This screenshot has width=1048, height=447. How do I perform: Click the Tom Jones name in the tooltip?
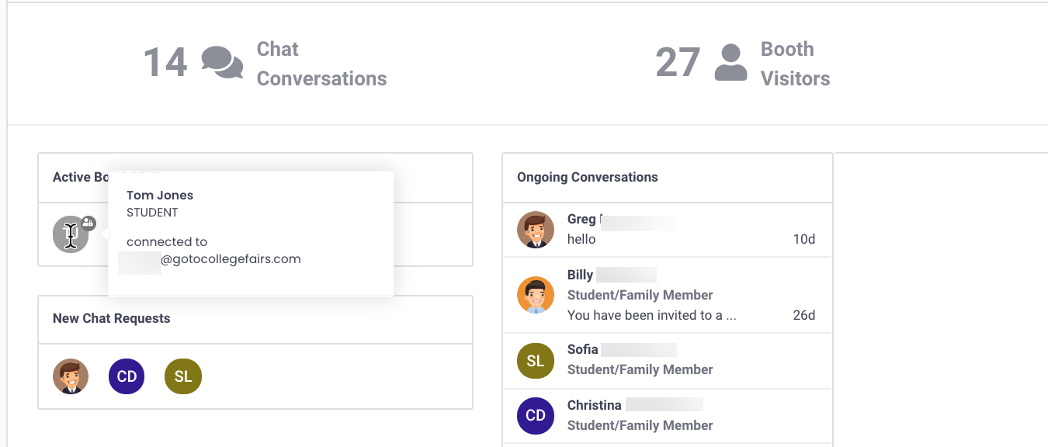[x=160, y=196]
